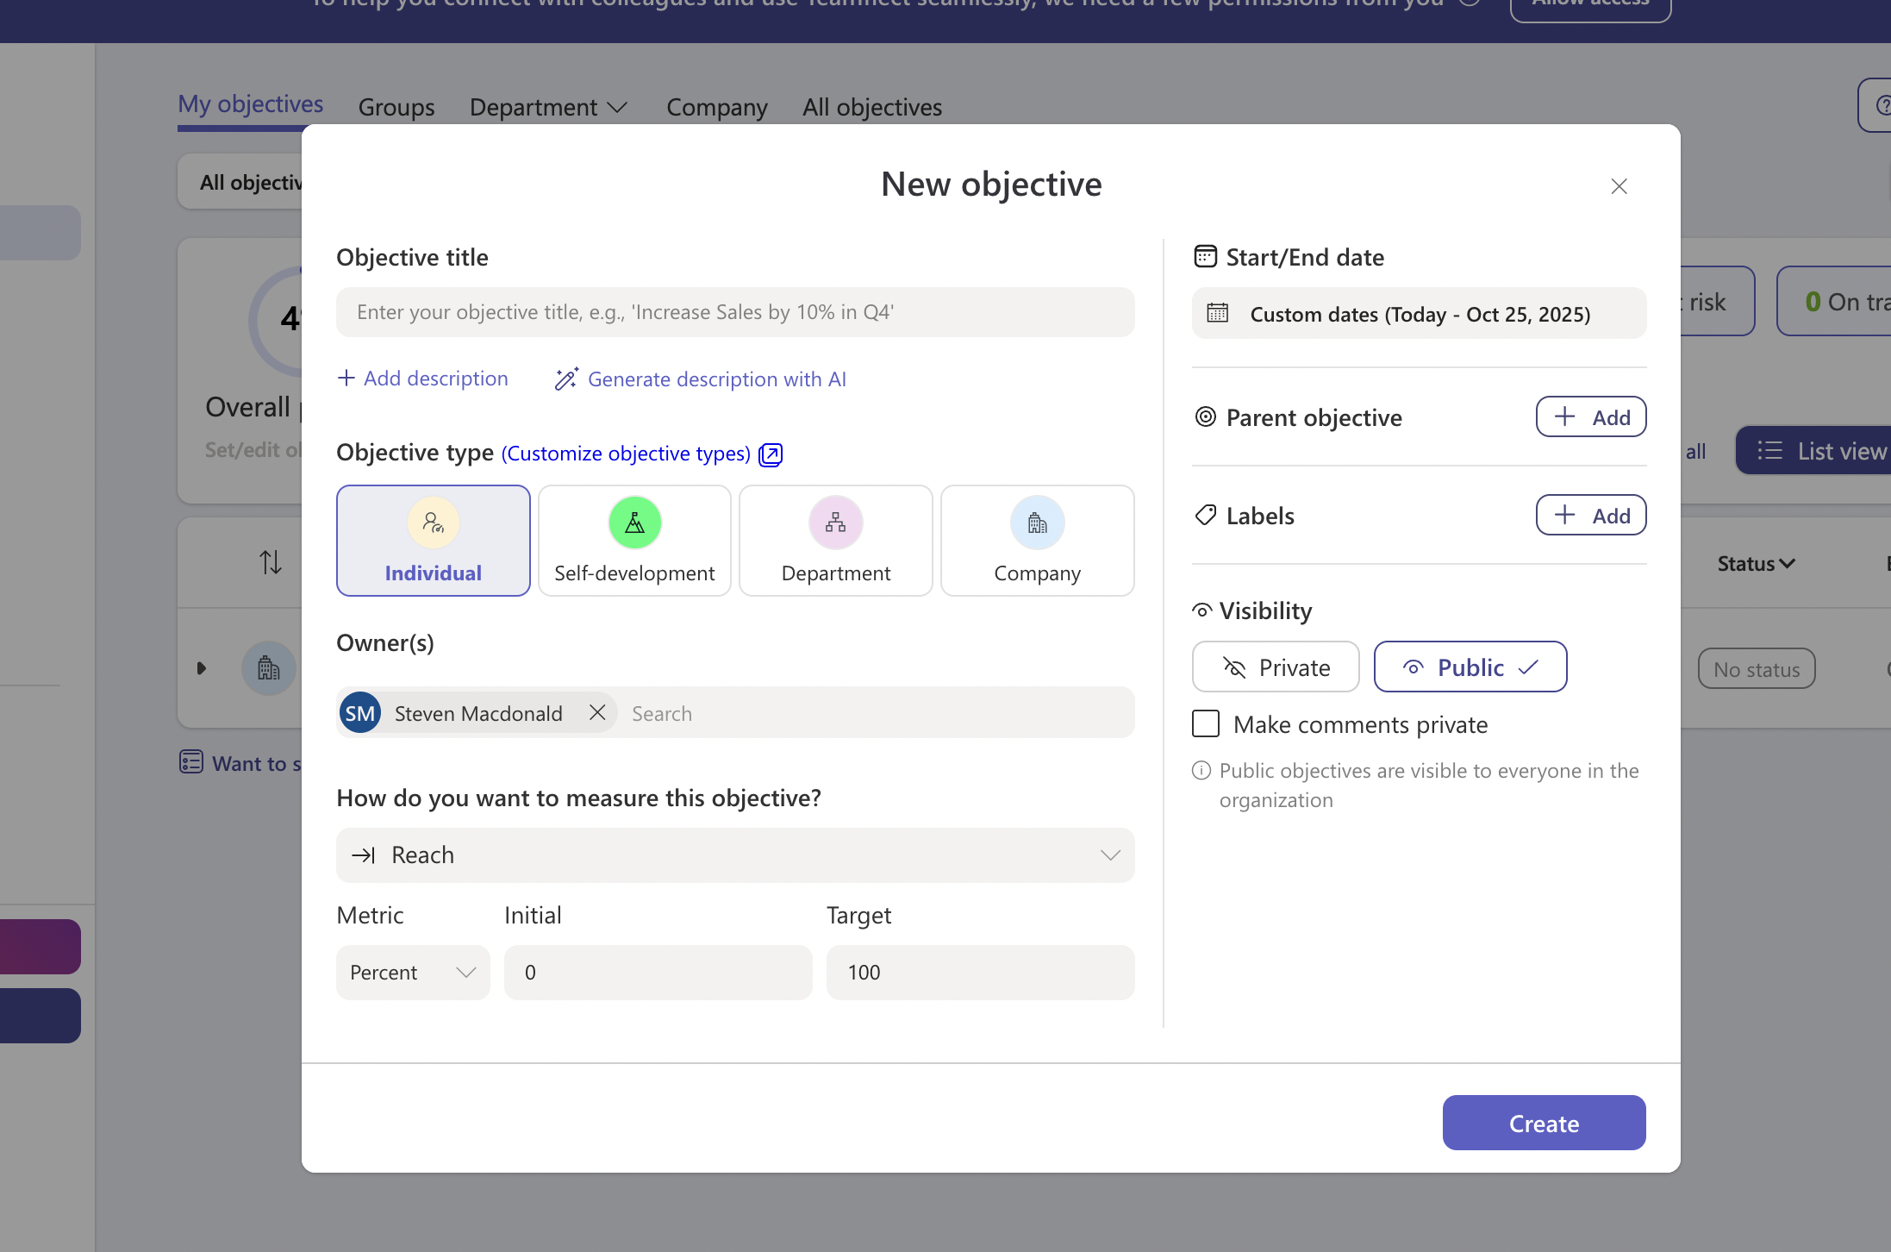The height and width of the screenshot is (1252, 1891).
Task: Open the Percent metric dropdown
Action: [x=413, y=973]
